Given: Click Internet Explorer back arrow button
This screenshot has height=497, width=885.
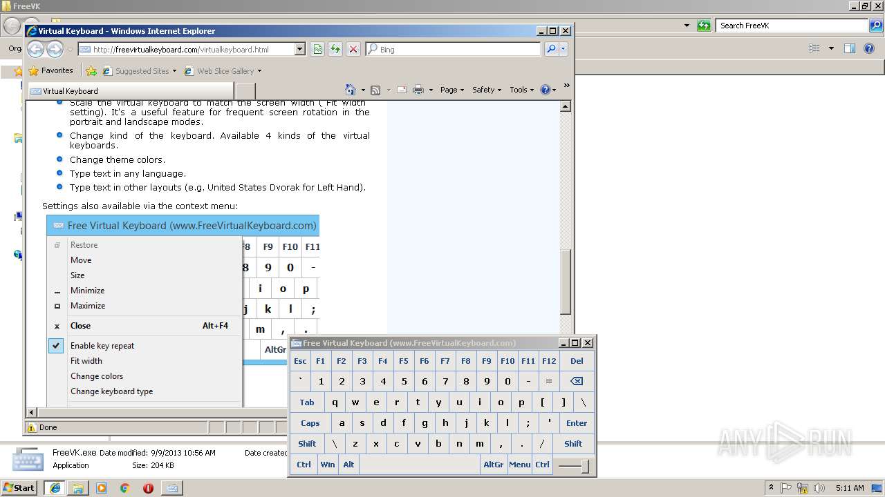Looking at the screenshot, I should [35, 49].
